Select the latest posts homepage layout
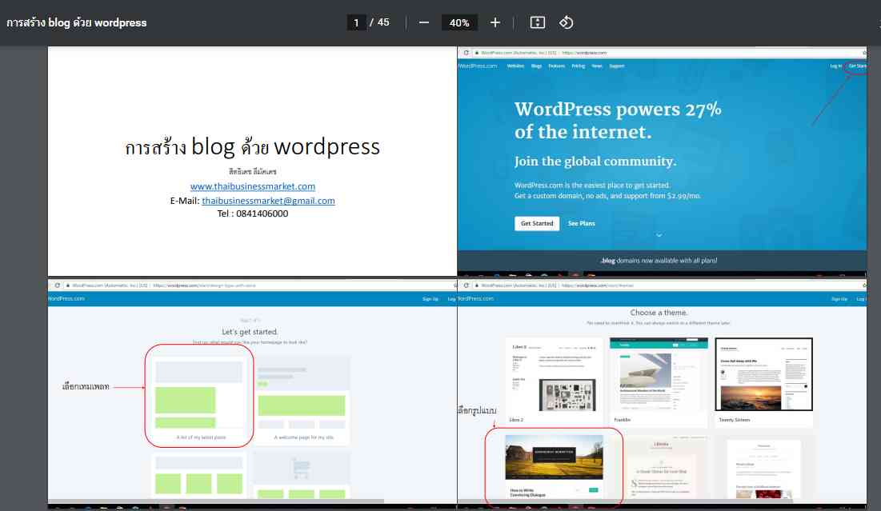Viewport: 881px width, 511px height. click(198, 395)
